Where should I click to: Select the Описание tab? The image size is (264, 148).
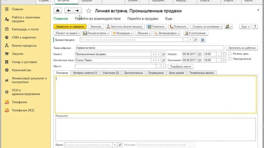(62, 73)
